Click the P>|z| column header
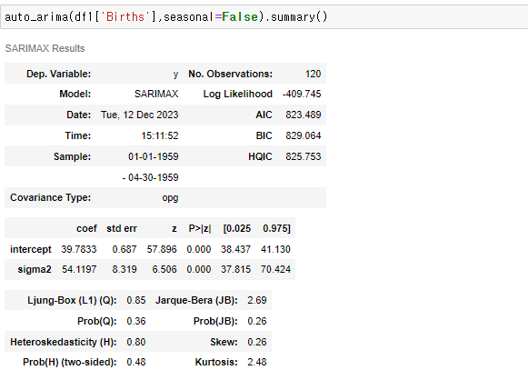 [200, 228]
